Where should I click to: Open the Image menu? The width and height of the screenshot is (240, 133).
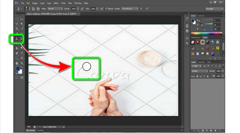[x=35, y=3]
